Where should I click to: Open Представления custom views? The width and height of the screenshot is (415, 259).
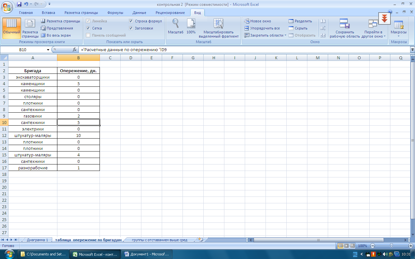tap(57, 28)
